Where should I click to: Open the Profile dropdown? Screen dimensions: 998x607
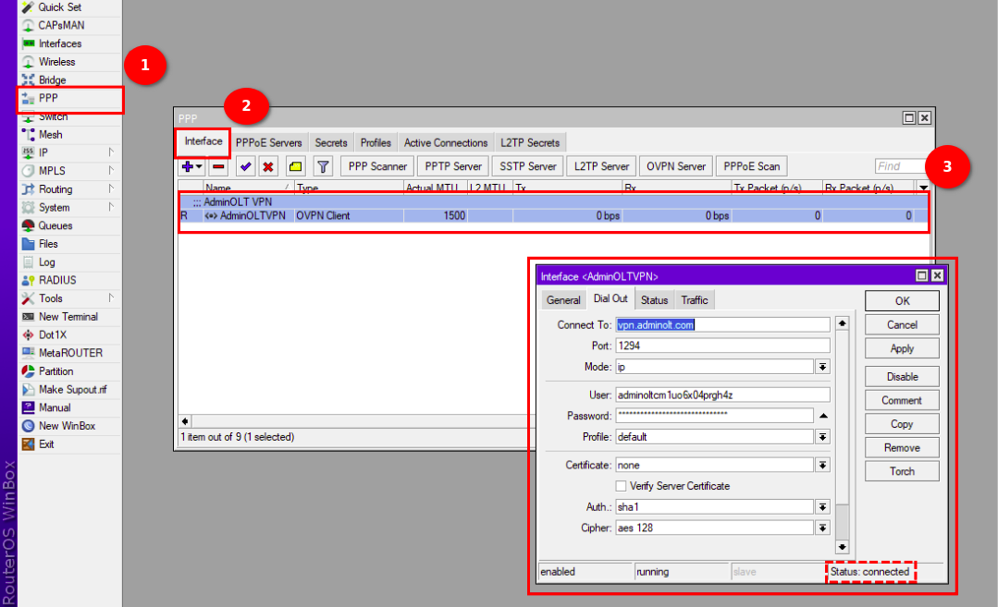[x=822, y=436]
